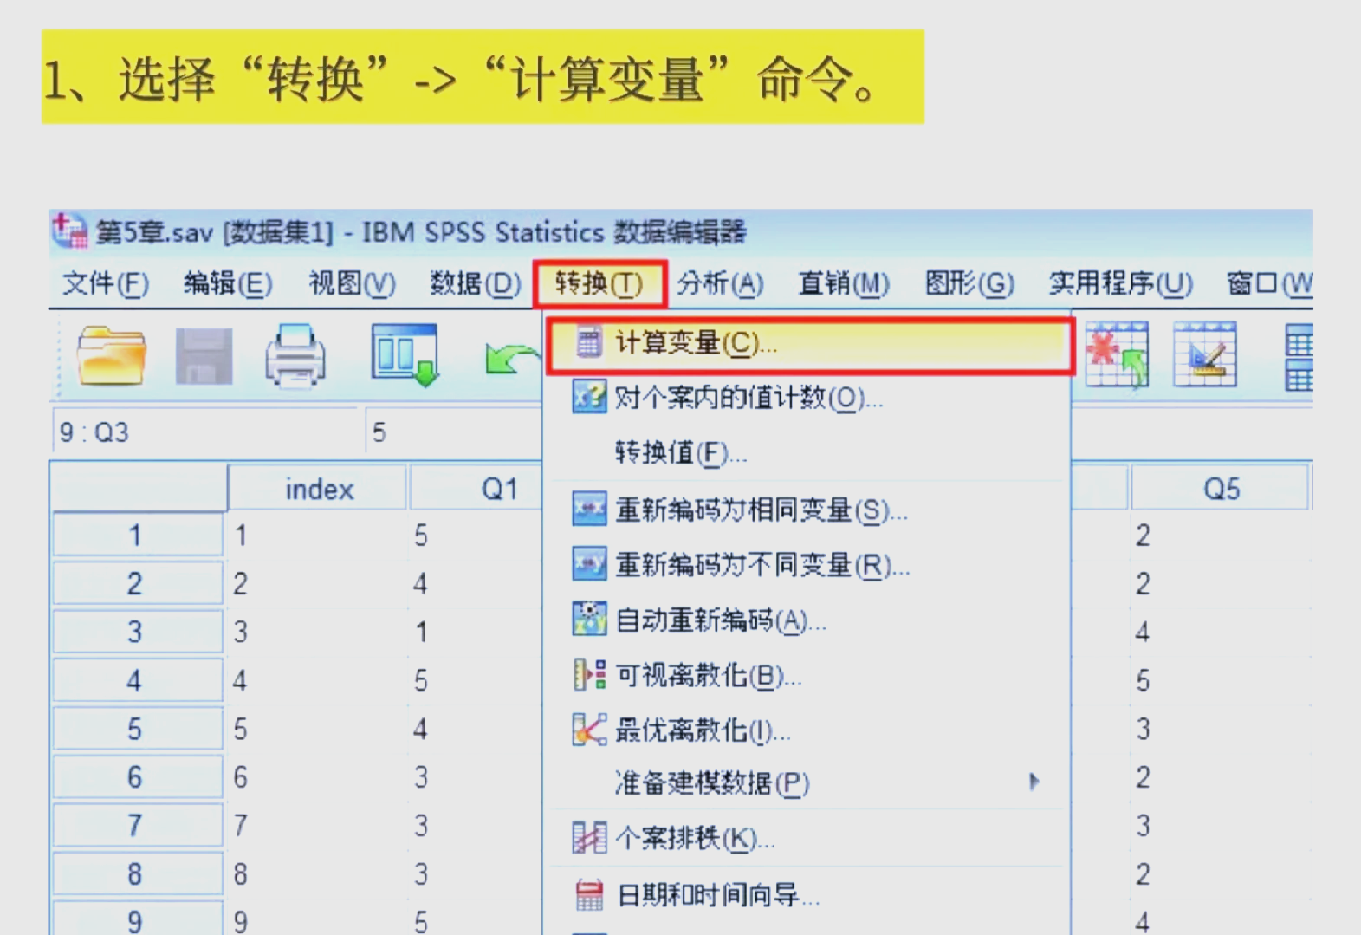Select 可视离散化(B)... entry
Image resolution: width=1361 pixels, height=935 pixels.
point(807,674)
